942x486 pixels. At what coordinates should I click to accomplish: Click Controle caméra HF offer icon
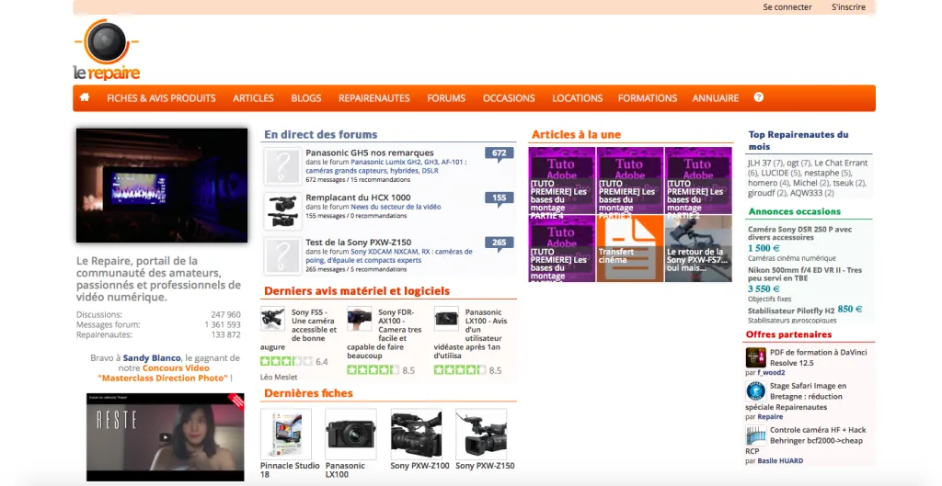[756, 435]
